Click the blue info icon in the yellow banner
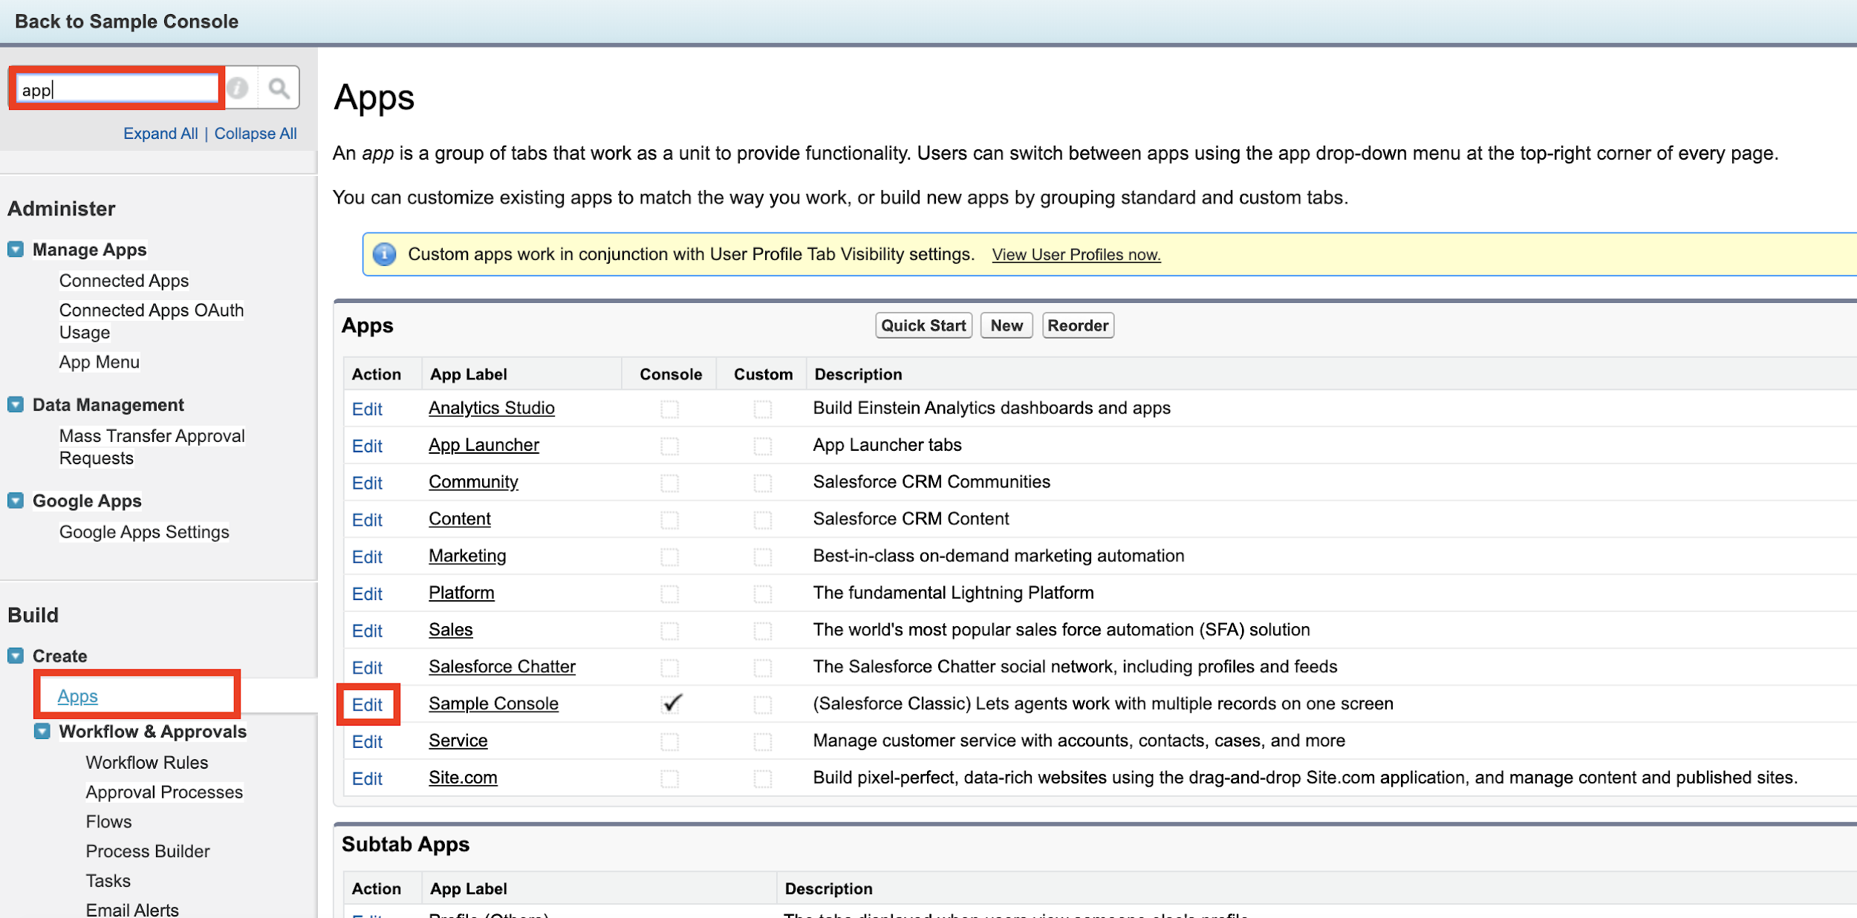 [384, 254]
